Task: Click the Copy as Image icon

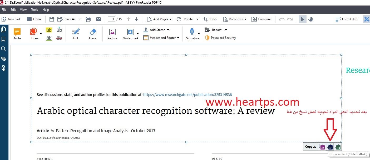Action: 322,147
